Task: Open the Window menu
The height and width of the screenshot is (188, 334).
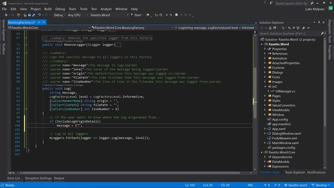Action: pyautogui.click(x=121, y=9)
